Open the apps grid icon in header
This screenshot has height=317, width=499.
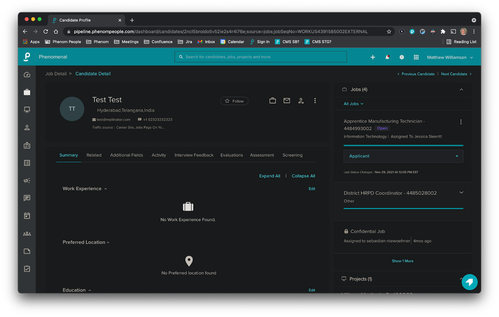point(416,57)
